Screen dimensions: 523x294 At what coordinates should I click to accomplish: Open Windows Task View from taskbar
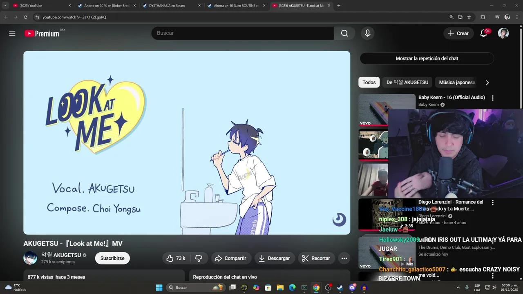[x=232, y=287]
